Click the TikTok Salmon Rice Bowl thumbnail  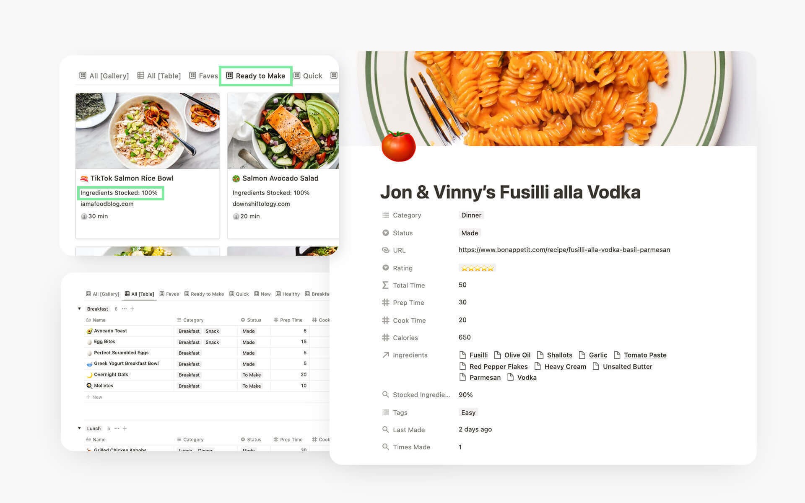[147, 130]
